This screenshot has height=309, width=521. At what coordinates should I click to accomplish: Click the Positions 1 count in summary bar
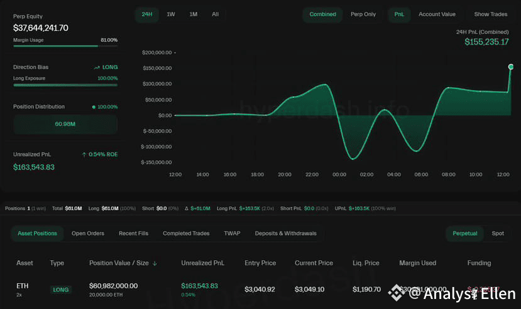25,209
